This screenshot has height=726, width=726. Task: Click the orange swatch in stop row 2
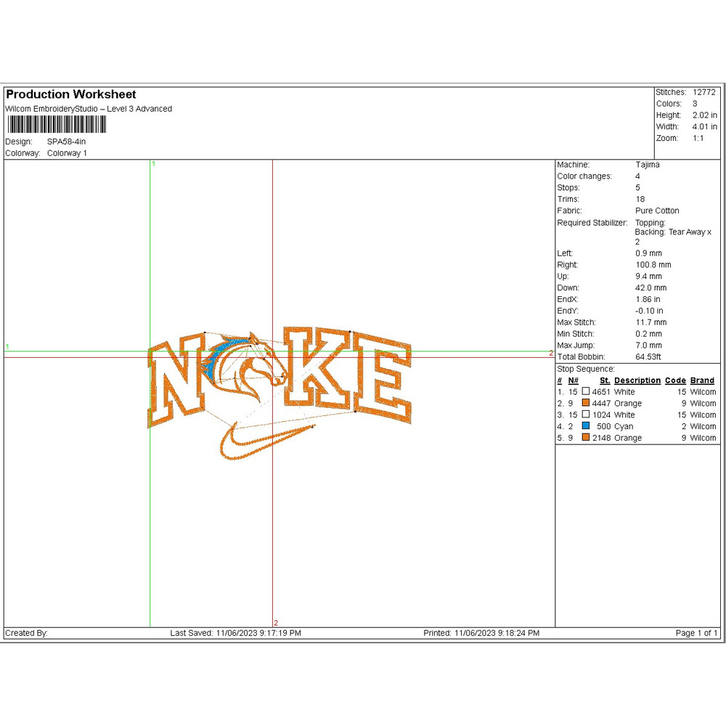coord(586,404)
